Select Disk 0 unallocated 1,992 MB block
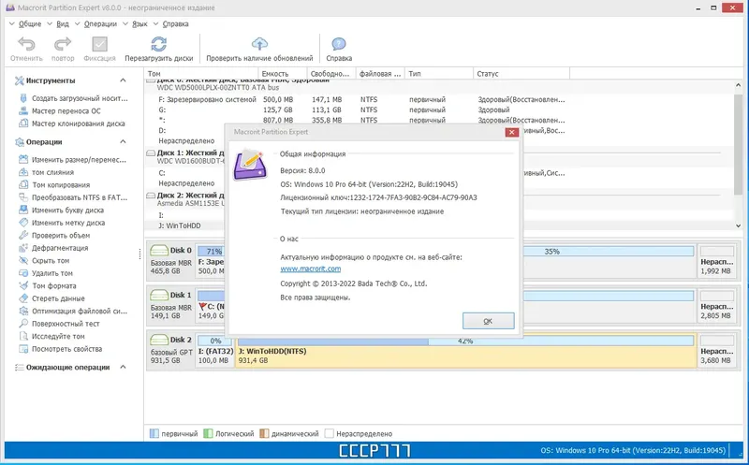This screenshot has width=749, height=465. coord(716,261)
